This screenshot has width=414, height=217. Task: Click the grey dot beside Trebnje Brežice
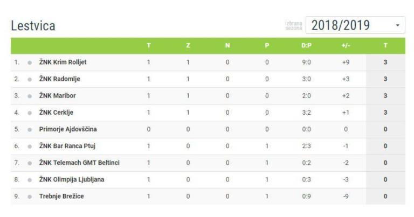(x=30, y=197)
